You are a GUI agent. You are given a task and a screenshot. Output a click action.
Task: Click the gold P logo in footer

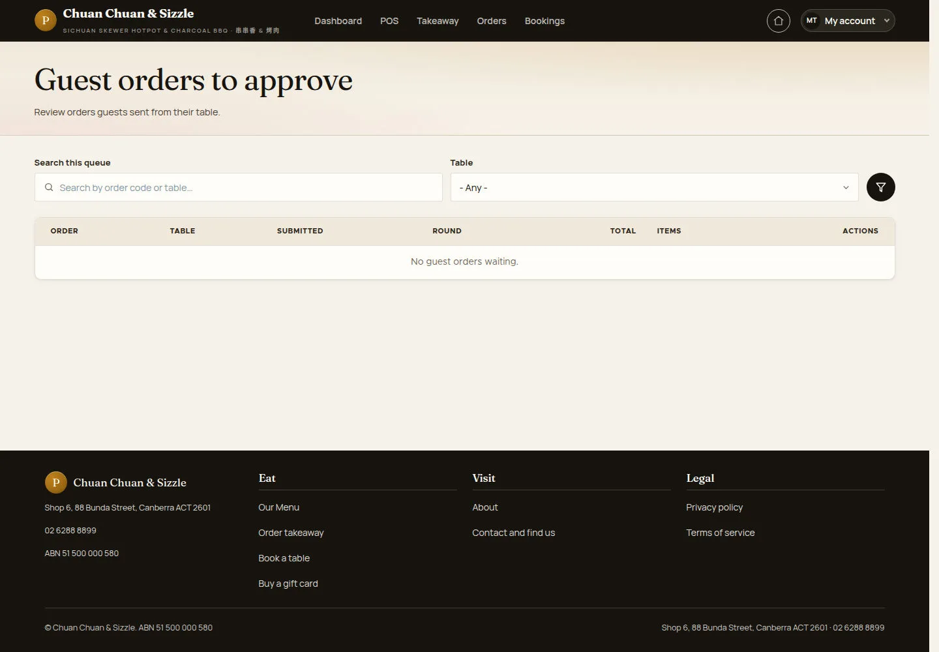click(x=55, y=482)
